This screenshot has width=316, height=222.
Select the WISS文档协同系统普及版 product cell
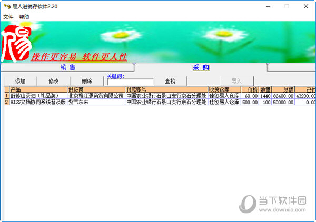38,102
